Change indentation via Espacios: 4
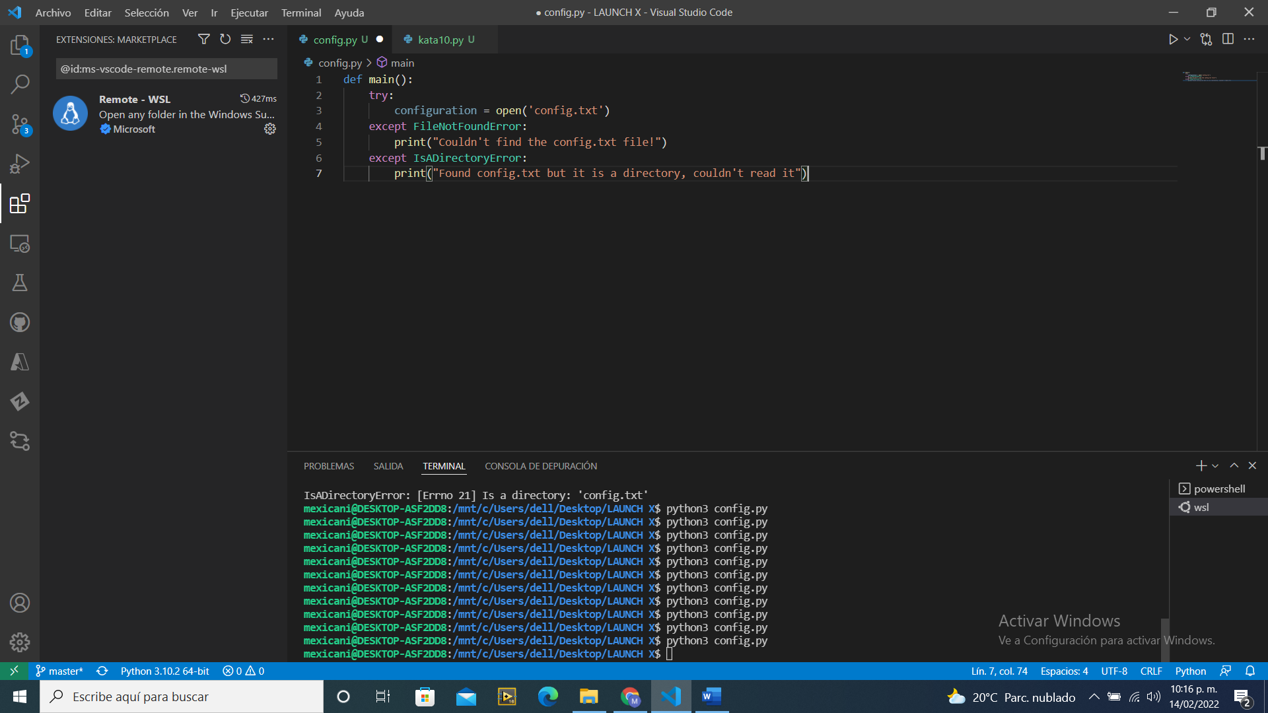This screenshot has height=713, width=1268. tap(1064, 671)
